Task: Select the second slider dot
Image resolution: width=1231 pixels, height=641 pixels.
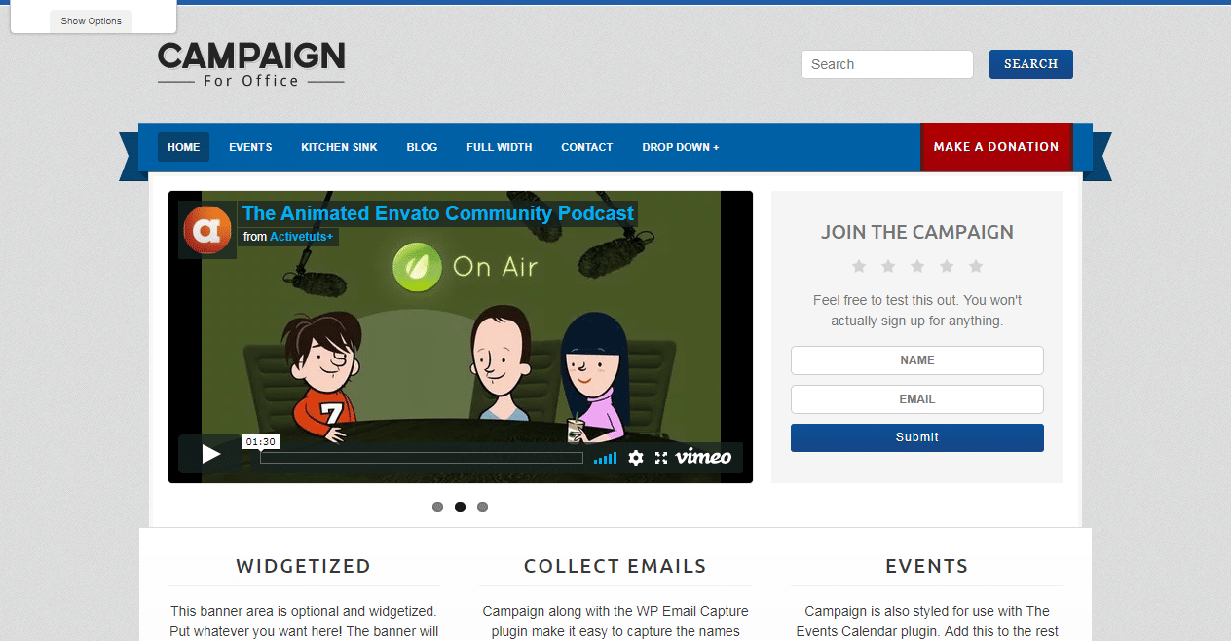Action: [460, 507]
